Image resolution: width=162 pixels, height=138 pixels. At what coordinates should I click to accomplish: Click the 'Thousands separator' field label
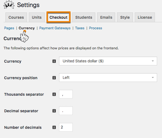(x=24, y=94)
